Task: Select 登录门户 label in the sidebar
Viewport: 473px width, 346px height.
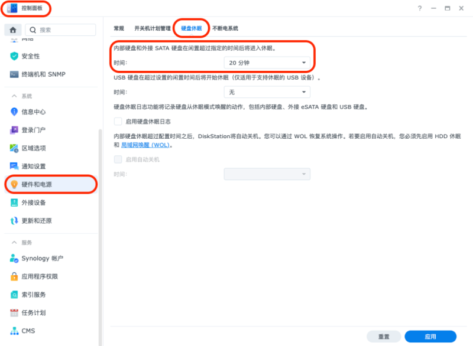Action: pyautogui.click(x=34, y=130)
